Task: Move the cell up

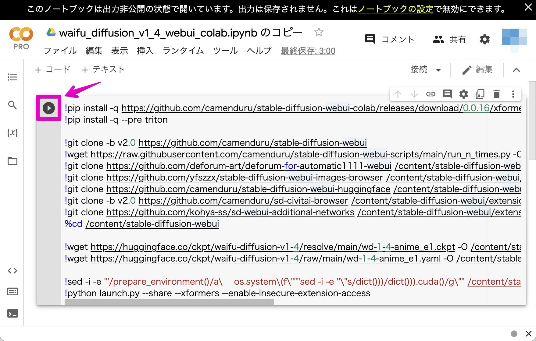Action: click(x=398, y=94)
